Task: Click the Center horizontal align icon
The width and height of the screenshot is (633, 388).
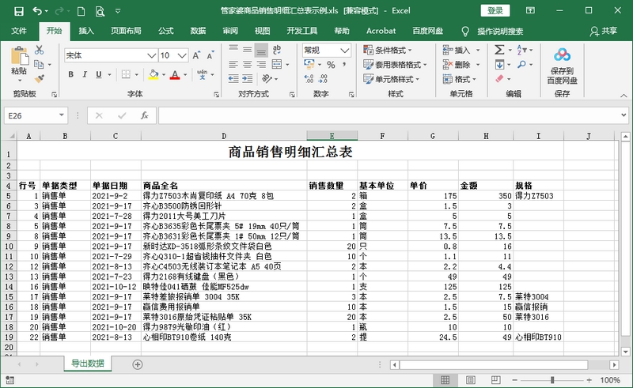Action: 248,64
